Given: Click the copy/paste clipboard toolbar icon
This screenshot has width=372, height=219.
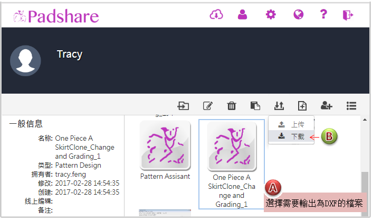Looking at the screenshot, I should pyautogui.click(x=255, y=106).
